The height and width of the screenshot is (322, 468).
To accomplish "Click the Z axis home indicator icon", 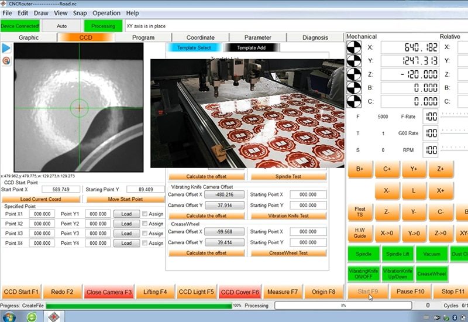I will pos(354,74).
